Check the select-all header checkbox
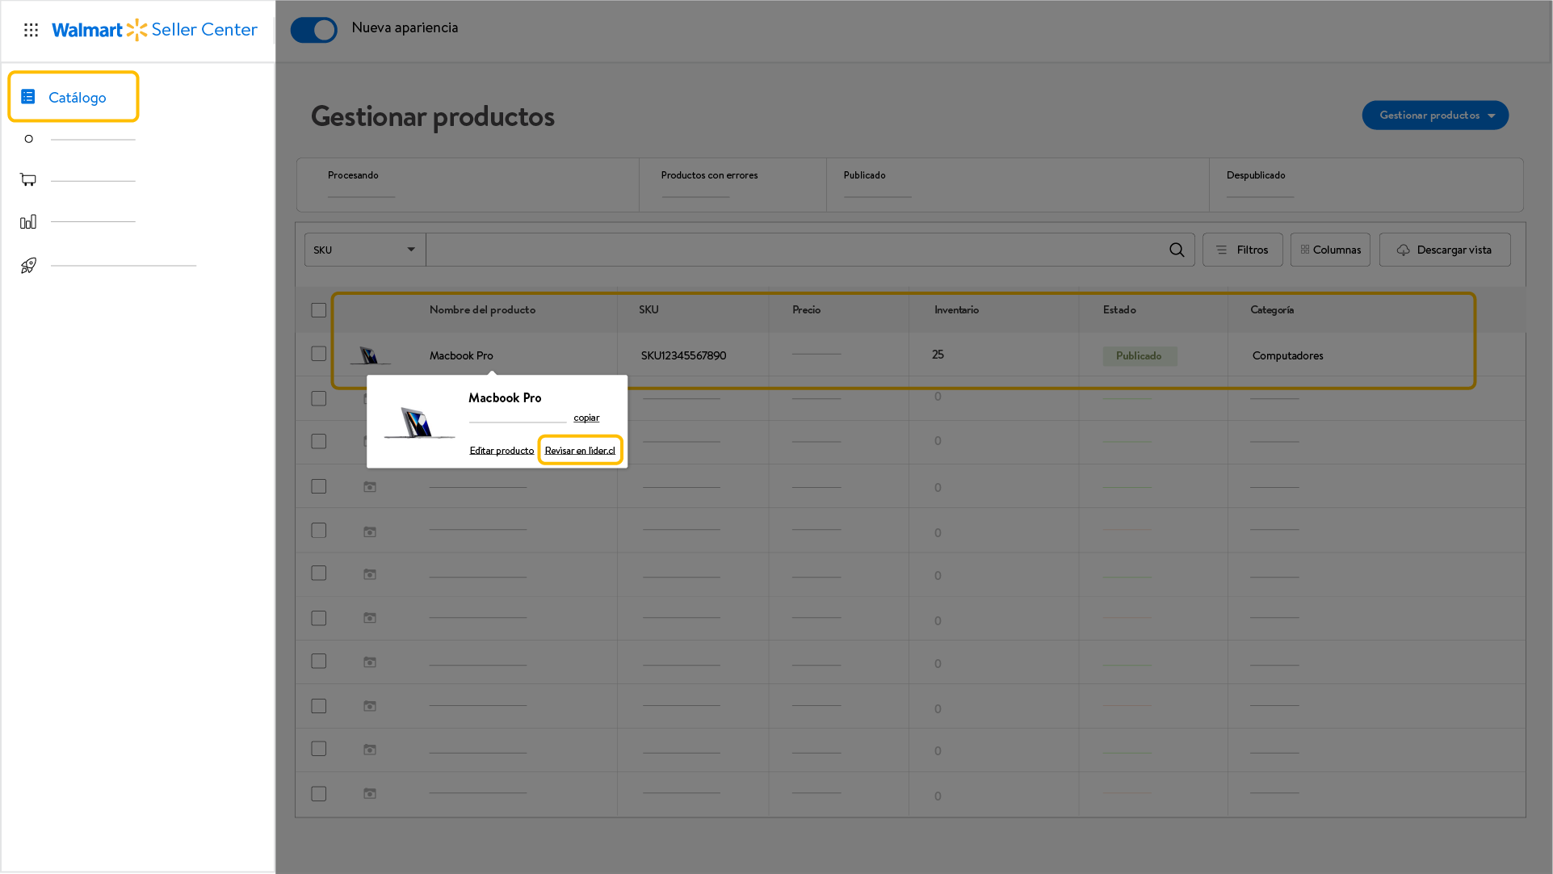The image size is (1553, 874). click(x=319, y=310)
